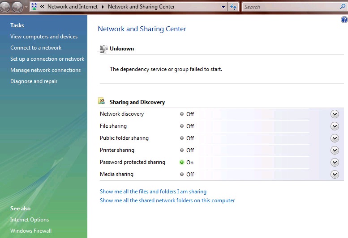Click the Back navigation arrow button
Image resolution: width=348 pixels, height=238 pixels.
(x=4, y=7)
